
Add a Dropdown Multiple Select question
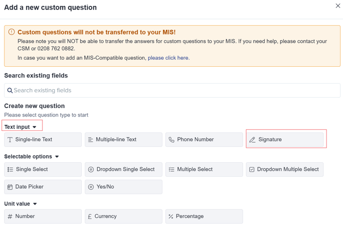tap(285, 169)
